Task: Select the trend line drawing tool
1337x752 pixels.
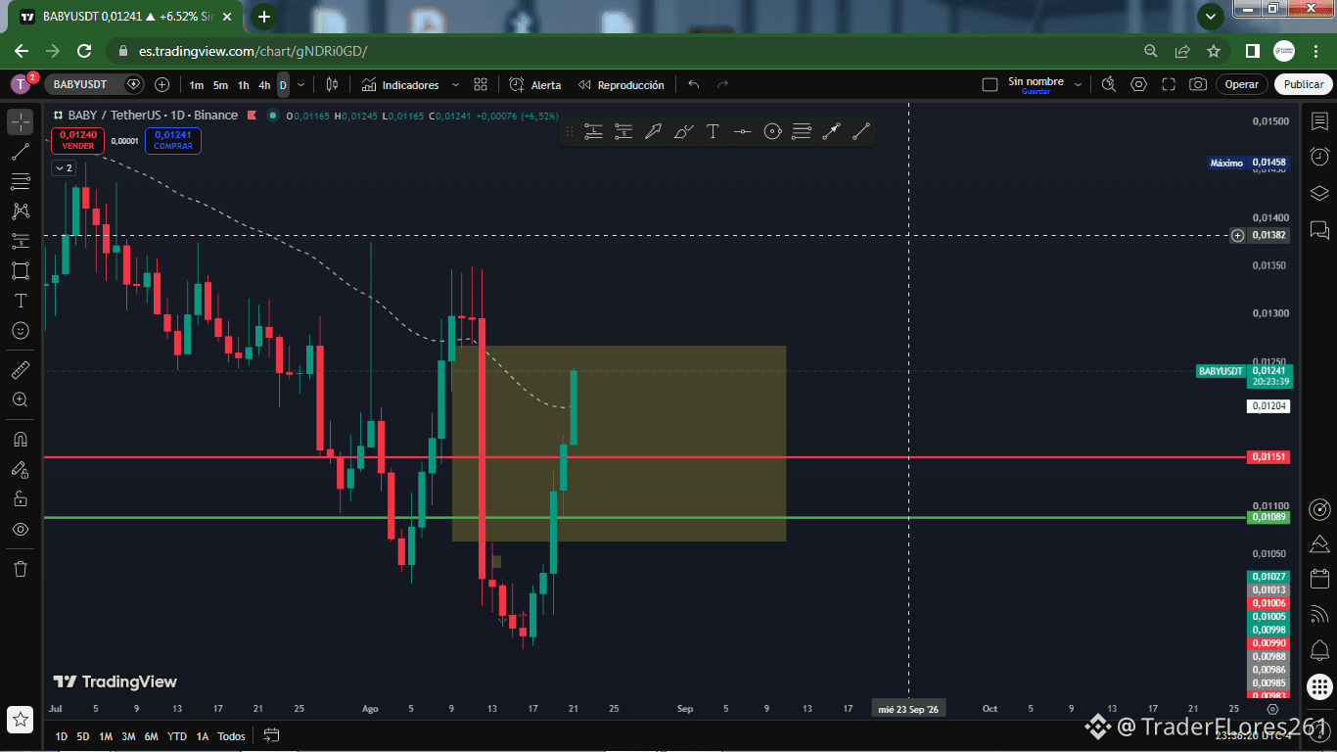Action: click(x=21, y=152)
